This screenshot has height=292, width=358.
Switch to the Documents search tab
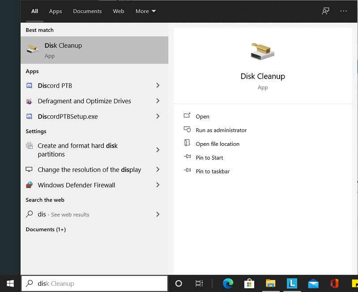coord(87,11)
